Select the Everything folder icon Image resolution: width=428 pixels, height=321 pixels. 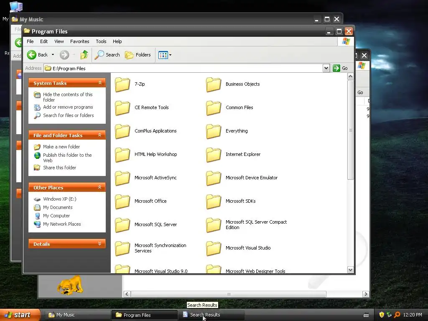click(214, 131)
